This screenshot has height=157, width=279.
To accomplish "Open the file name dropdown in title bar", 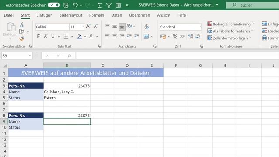I will coord(217,5).
